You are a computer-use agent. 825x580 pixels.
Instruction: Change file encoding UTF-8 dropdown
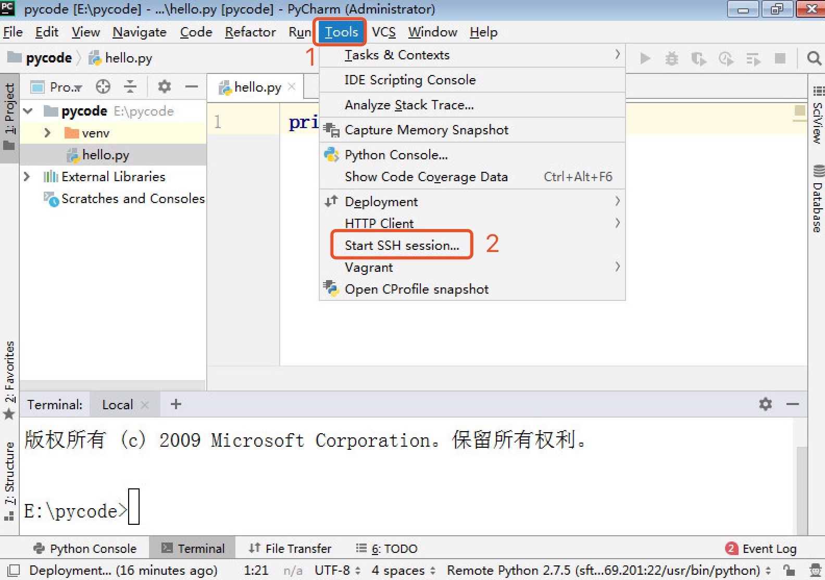[337, 570]
